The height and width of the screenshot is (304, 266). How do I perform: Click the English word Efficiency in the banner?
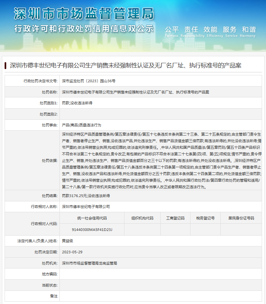coord(215,36)
